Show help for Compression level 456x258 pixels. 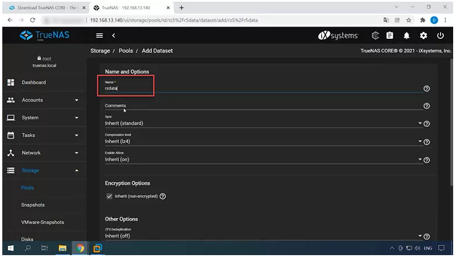pos(427,142)
